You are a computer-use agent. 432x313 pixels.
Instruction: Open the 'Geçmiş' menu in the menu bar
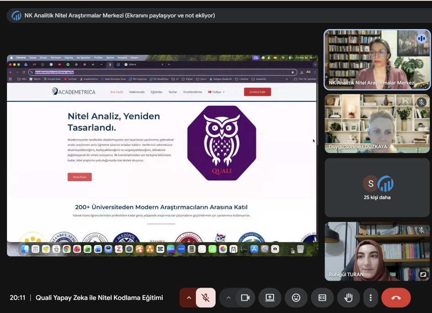pyautogui.click(x=69, y=57)
